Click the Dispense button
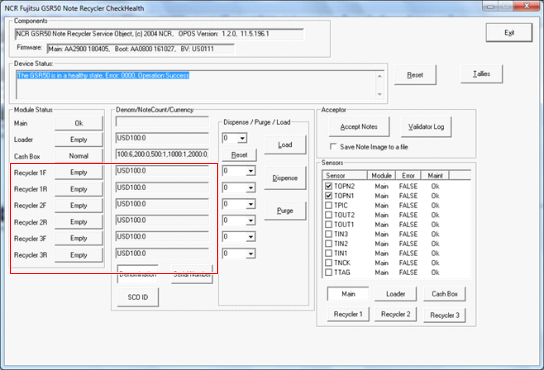 (x=285, y=178)
